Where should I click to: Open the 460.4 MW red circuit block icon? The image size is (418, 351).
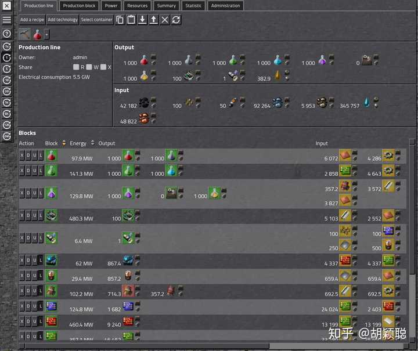[x=51, y=322]
